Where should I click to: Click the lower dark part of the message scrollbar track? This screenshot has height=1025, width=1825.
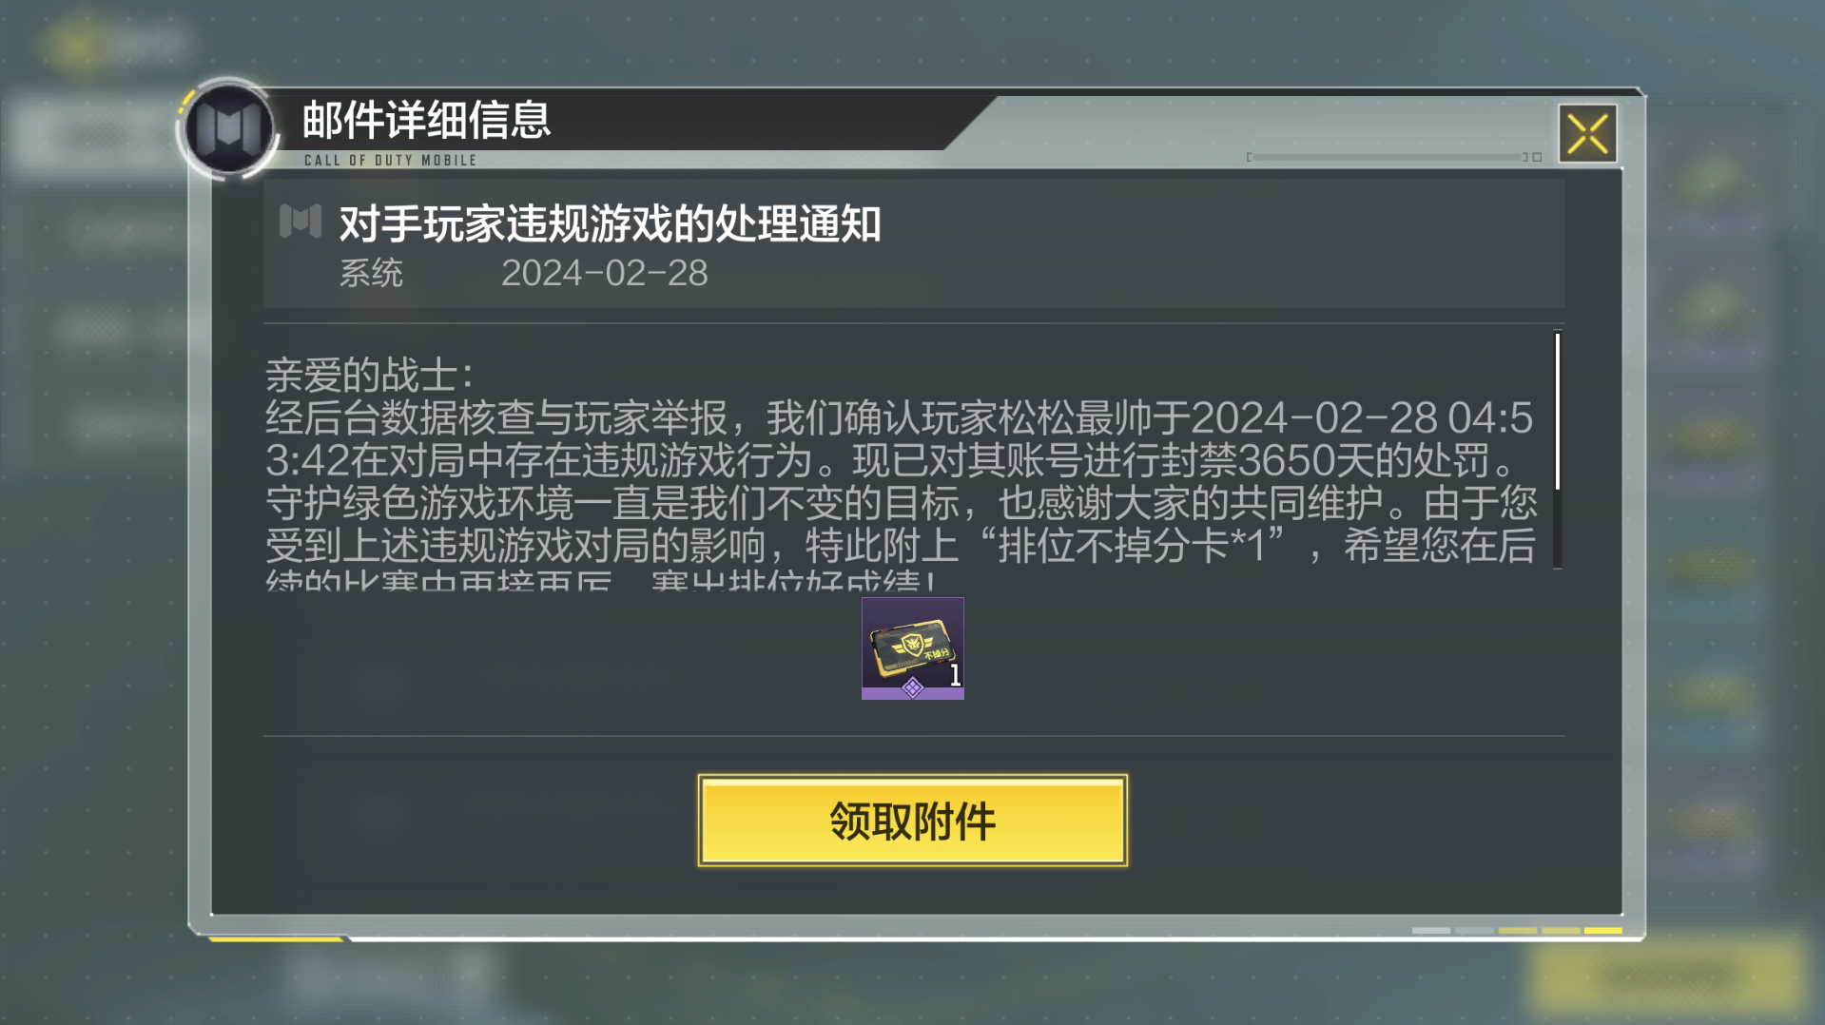pos(1557,530)
